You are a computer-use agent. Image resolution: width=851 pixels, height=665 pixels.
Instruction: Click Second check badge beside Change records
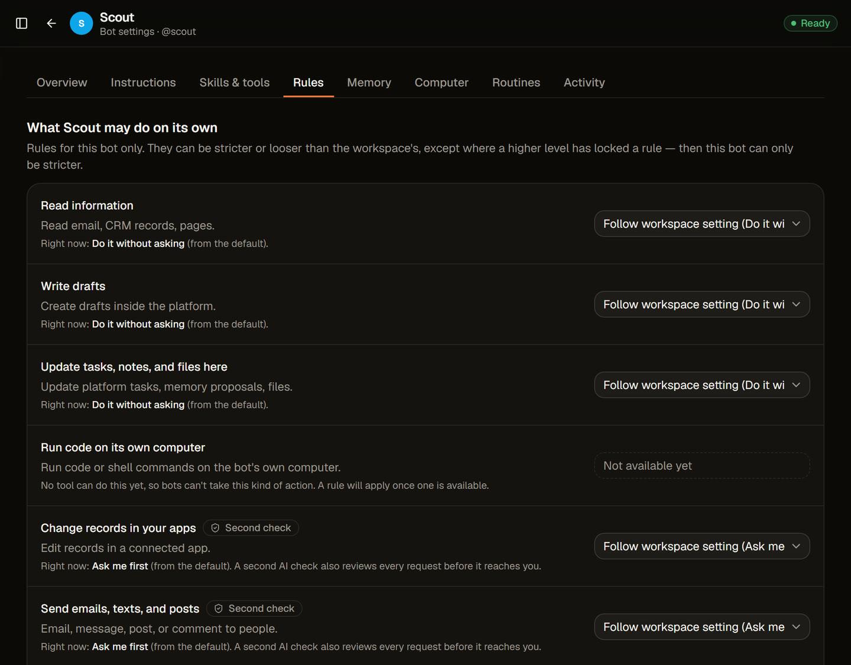tap(251, 528)
